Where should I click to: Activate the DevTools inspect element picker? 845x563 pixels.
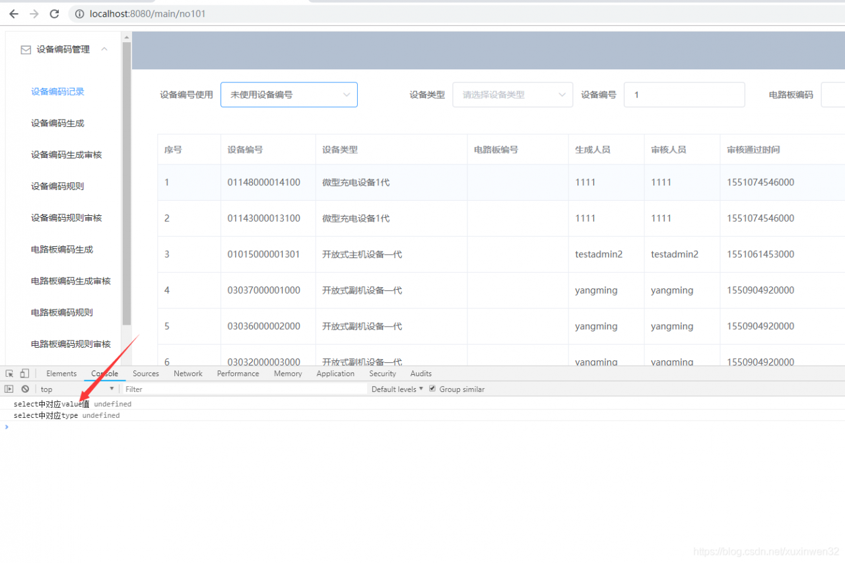(9, 374)
